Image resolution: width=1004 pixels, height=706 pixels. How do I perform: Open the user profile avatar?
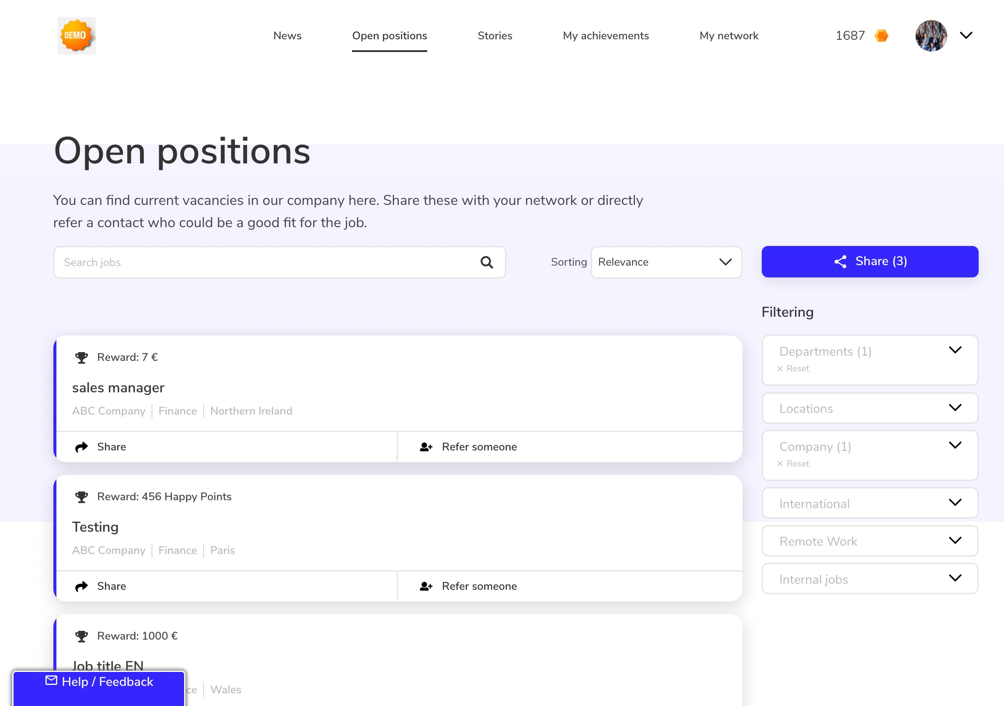[931, 36]
